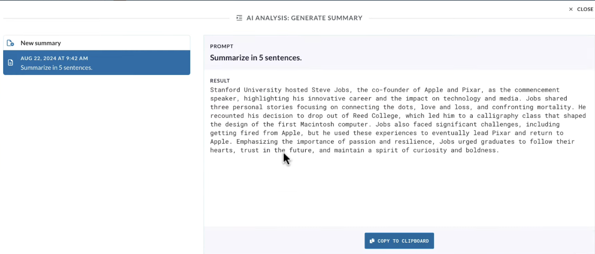Click the PROMPT section heading
This screenshot has width=595, height=254.
222,46
